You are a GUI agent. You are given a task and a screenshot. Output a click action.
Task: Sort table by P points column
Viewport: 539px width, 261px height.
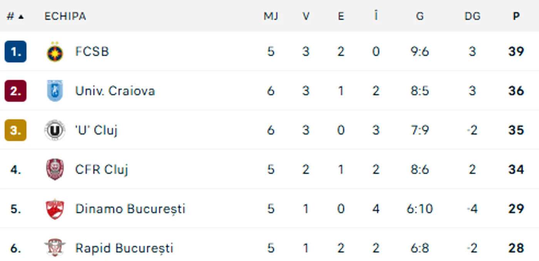pos(516,16)
